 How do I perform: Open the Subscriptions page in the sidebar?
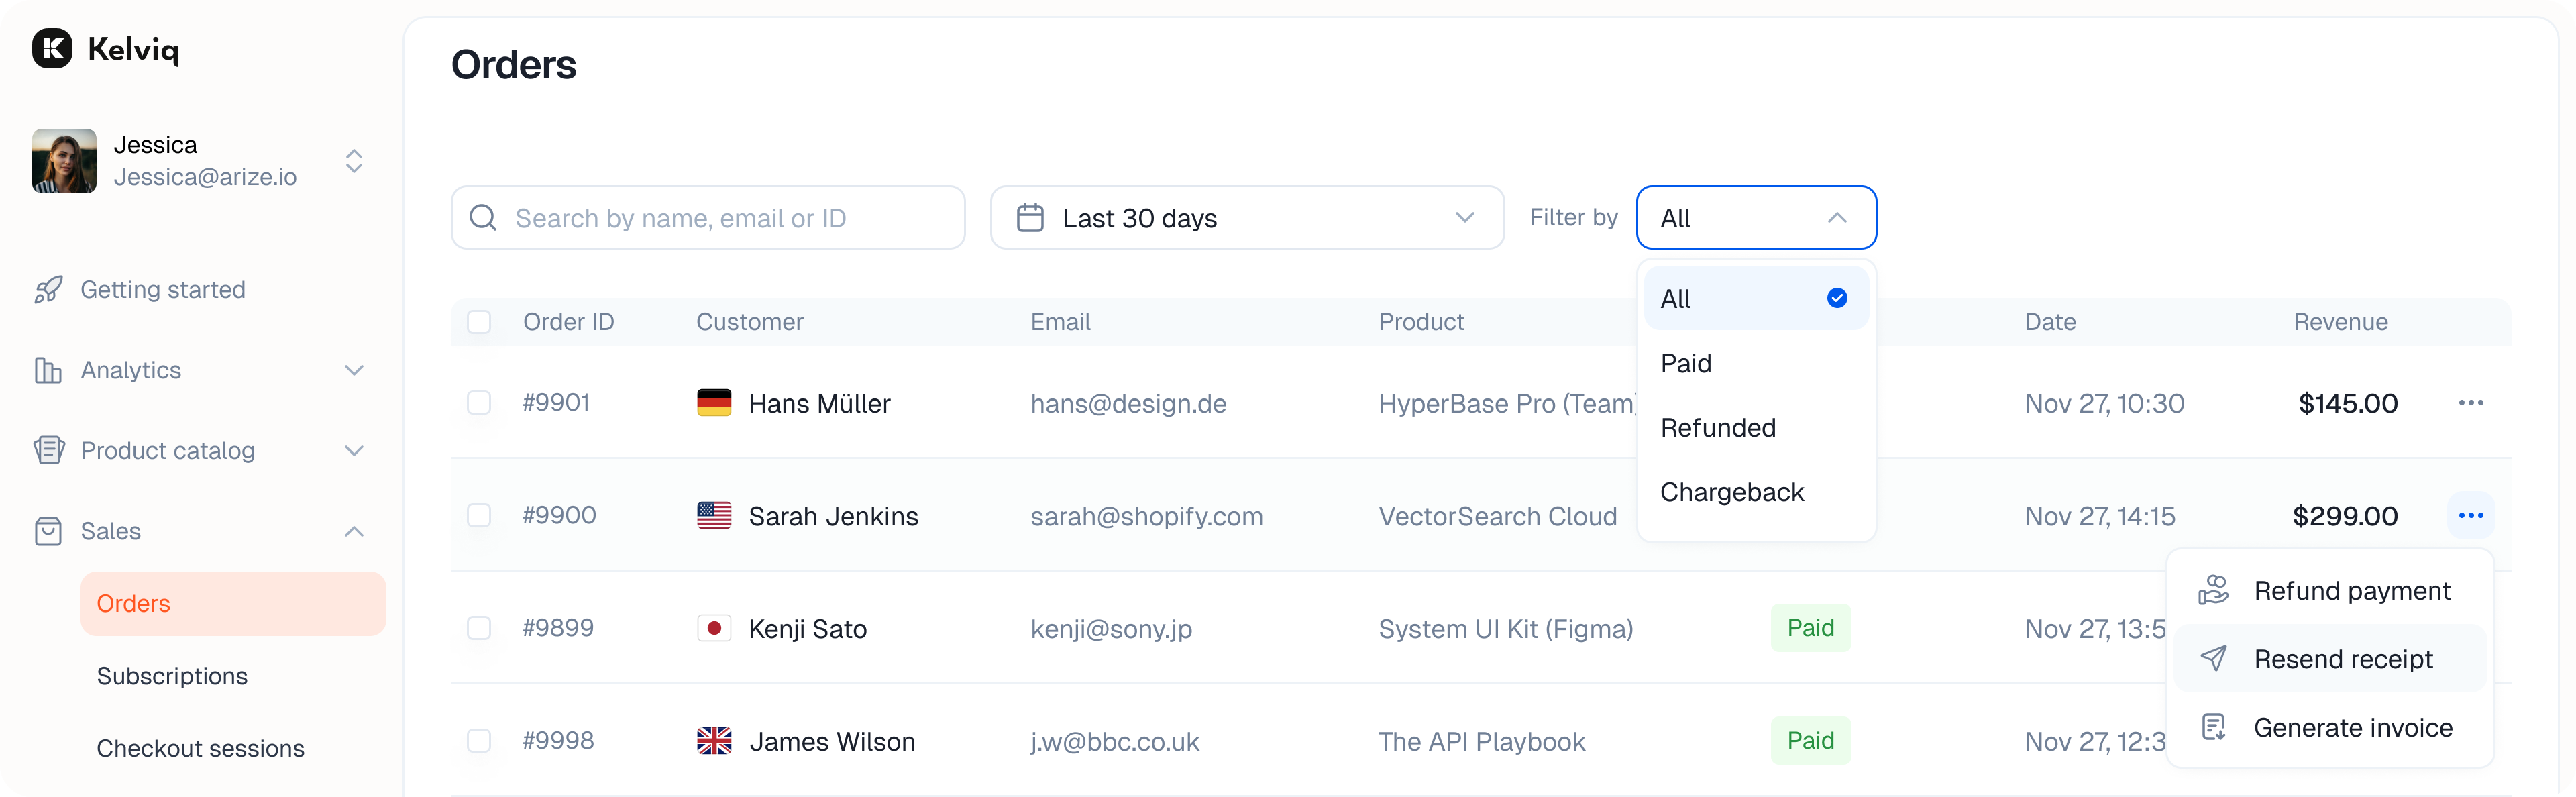pos(172,676)
